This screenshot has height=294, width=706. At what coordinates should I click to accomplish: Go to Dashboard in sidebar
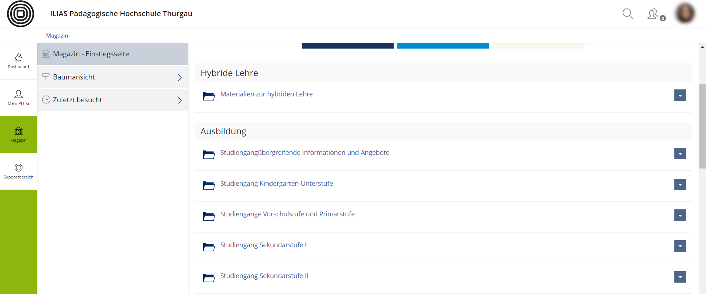(x=18, y=61)
